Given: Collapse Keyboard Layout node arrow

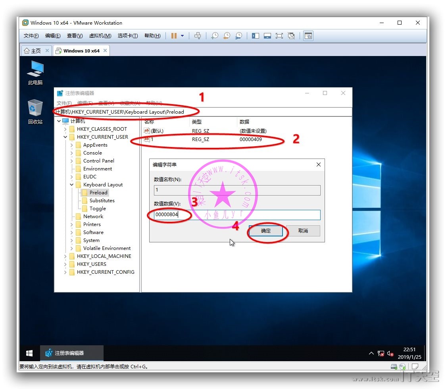Looking at the screenshot, I should 71,185.
